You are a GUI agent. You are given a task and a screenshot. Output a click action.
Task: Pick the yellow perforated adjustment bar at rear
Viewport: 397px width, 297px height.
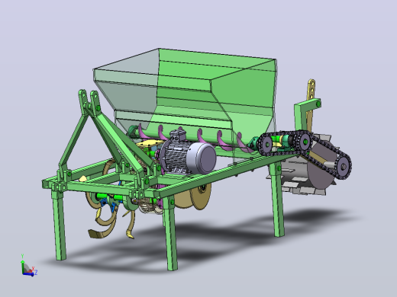[x=311, y=105]
